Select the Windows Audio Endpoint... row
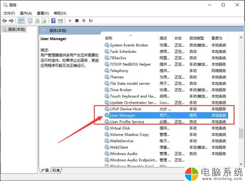Screen dimensions: 245x181 coord(166,160)
